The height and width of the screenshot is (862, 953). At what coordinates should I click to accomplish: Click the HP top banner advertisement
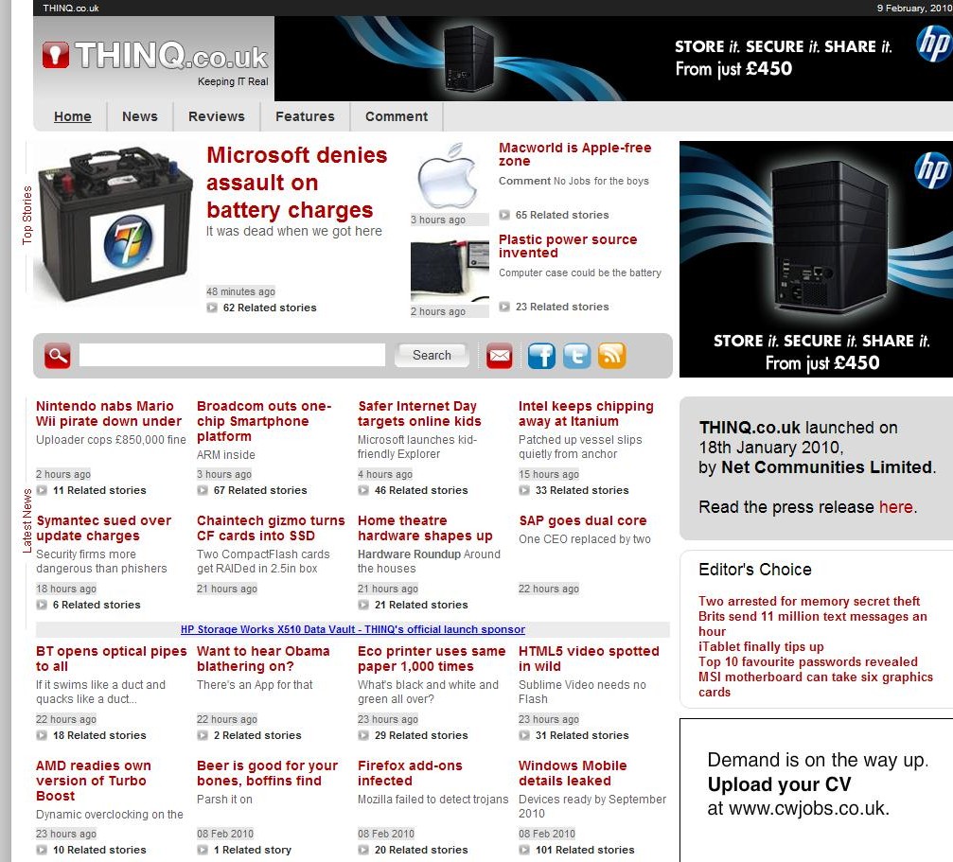click(x=613, y=59)
